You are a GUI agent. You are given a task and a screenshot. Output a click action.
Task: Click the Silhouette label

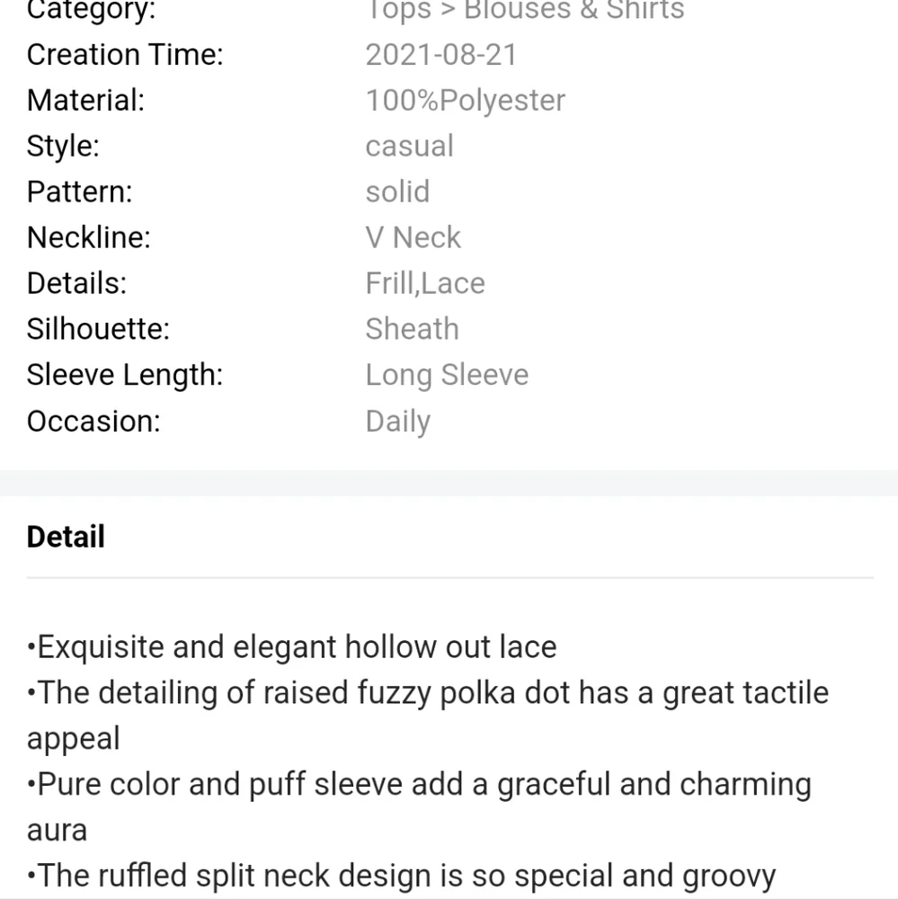[98, 329]
